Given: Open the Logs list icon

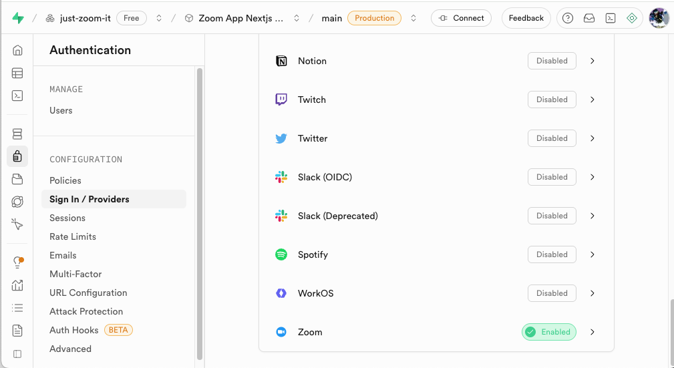Looking at the screenshot, I should tap(17, 308).
